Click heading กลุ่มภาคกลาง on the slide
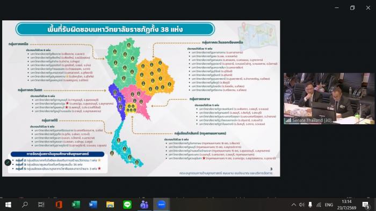376x211 pixels. (x=199, y=99)
